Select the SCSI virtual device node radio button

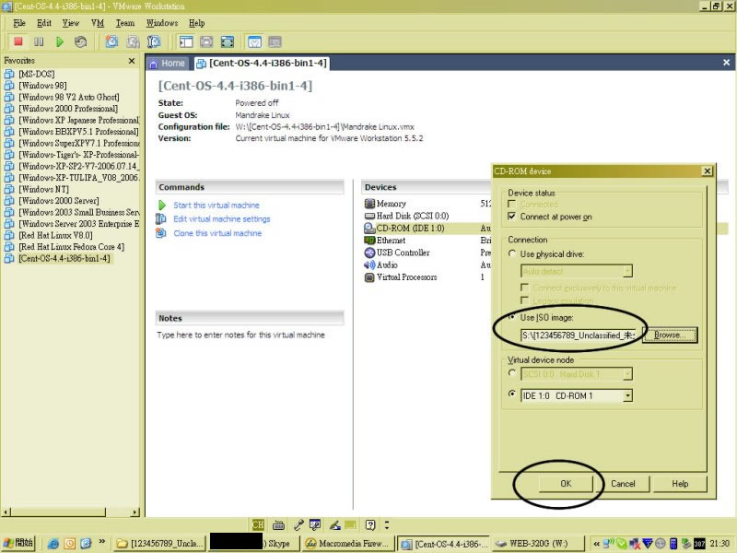pyautogui.click(x=512, y=373)
